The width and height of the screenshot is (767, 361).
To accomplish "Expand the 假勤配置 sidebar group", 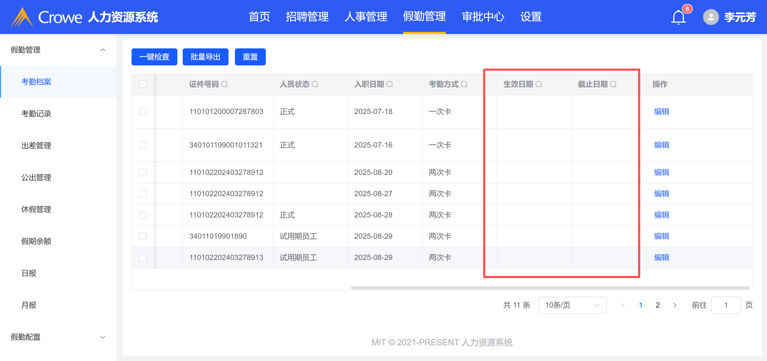I will (x=103, y=337).
